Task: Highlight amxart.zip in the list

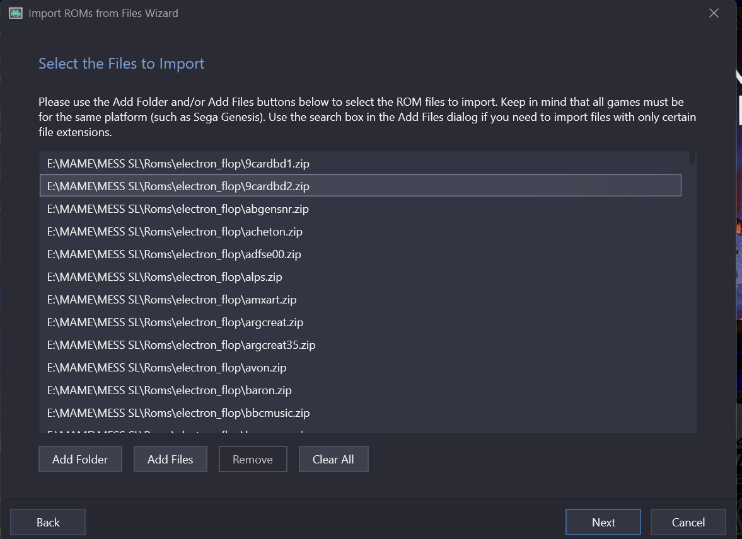Action: pos(172,300)
